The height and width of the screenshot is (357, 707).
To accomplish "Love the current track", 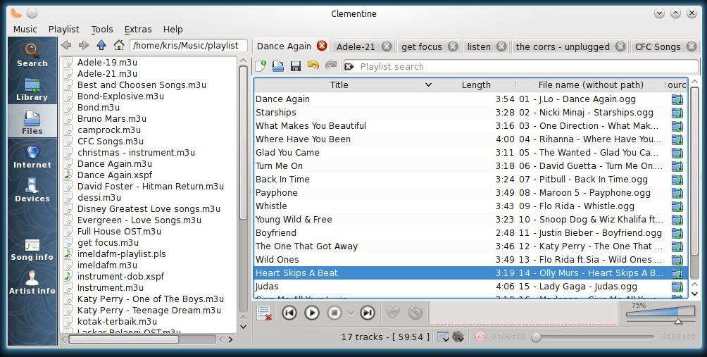I will point(393,313).
